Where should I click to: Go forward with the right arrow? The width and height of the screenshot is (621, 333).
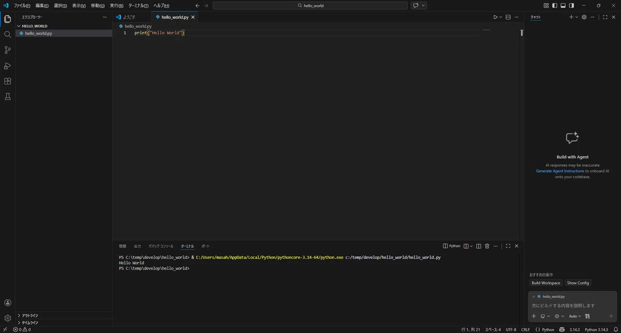(x=206, y=6)
